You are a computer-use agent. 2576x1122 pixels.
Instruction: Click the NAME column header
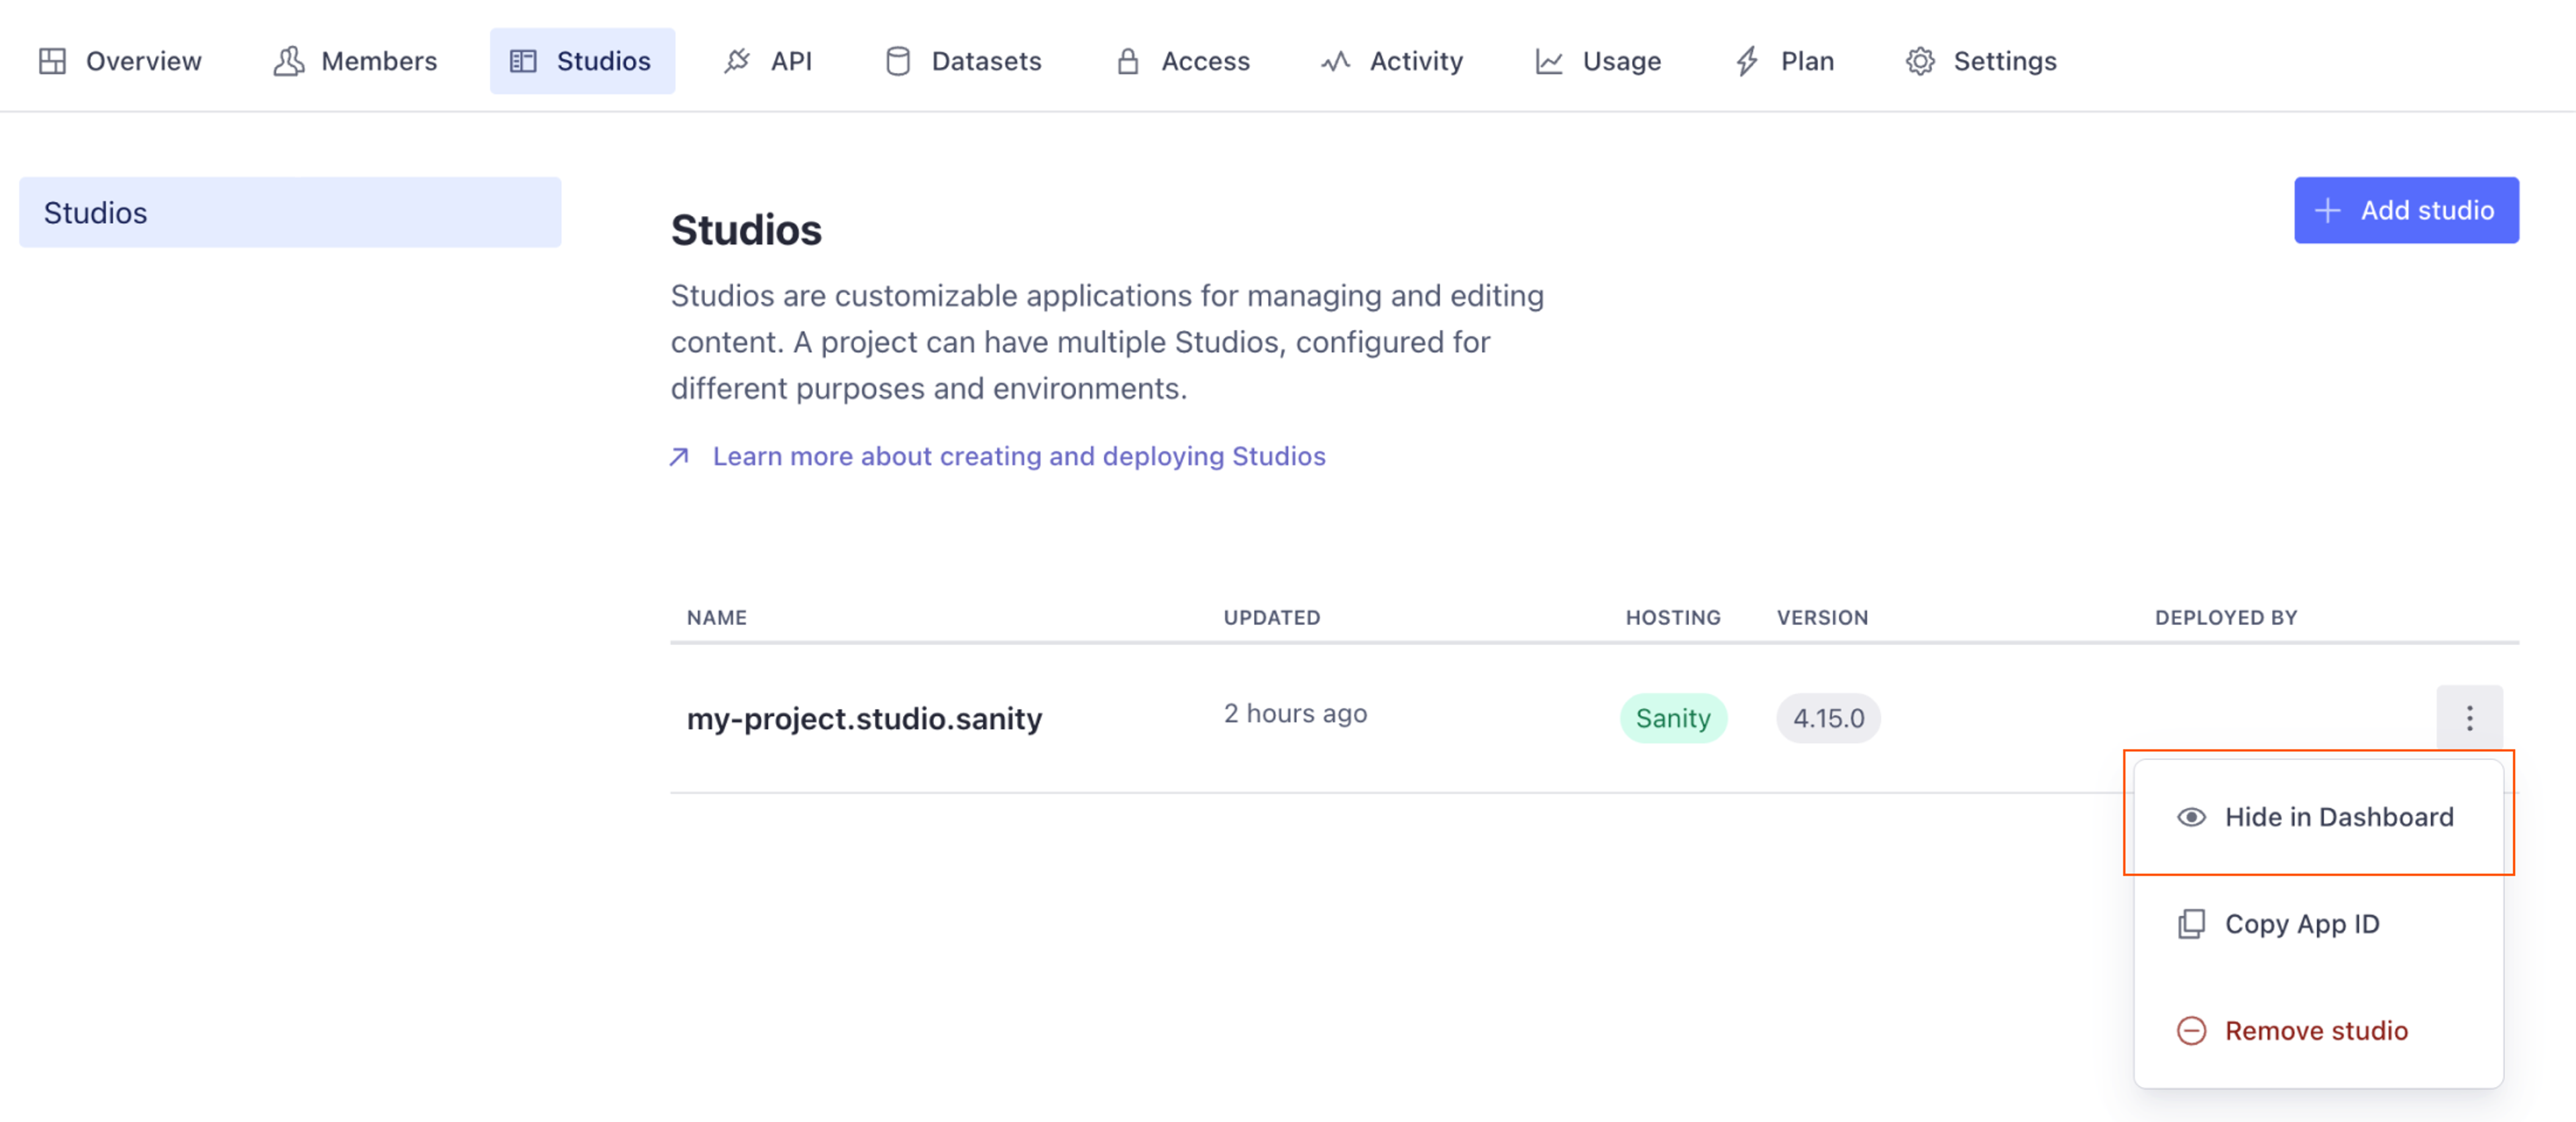click(x=717, y=618)
